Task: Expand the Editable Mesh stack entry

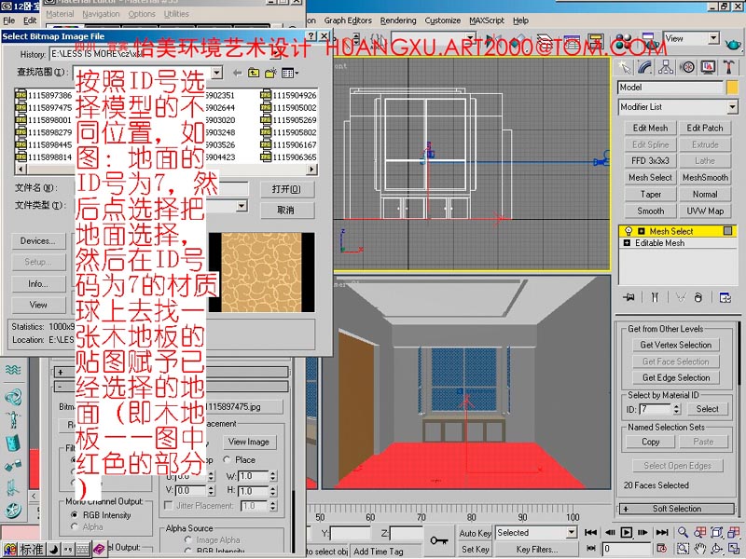Action: (x=627, y=243)
